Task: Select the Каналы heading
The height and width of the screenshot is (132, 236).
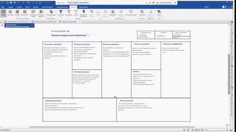Action: pyautogui.click(x=136, y=71)
